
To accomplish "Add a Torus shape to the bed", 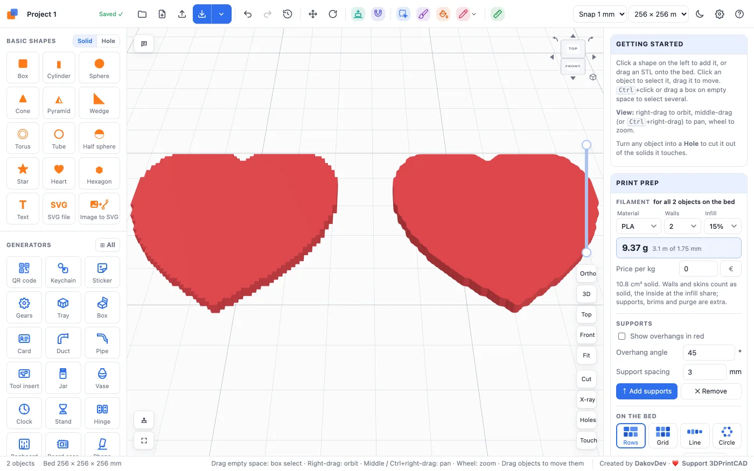I will coord(23,139).
